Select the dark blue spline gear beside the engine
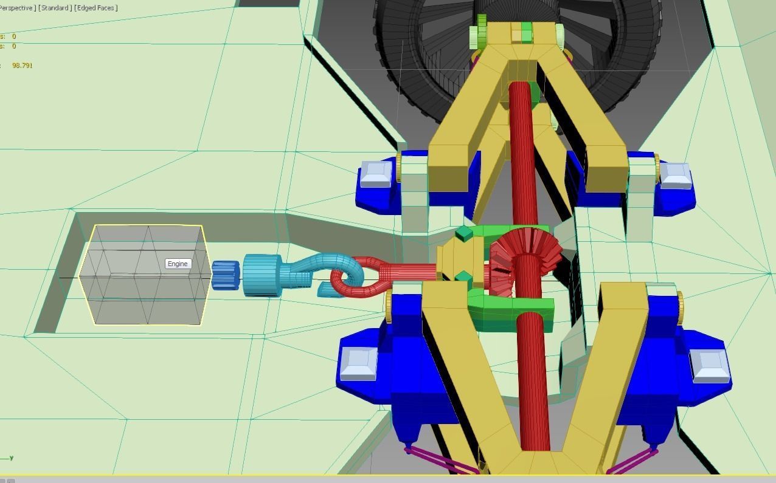This screenshot has width=776, height=483. [x=226, y=275]
